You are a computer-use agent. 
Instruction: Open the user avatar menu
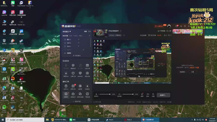coord(169,26)
